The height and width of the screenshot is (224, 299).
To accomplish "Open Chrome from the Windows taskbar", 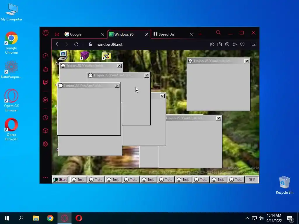I will tap(50, 218).
